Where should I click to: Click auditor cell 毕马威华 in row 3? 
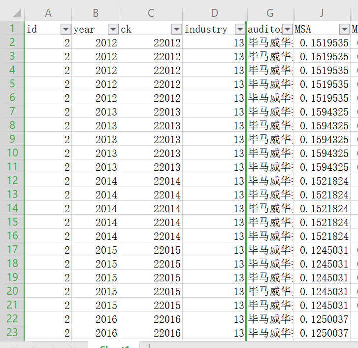pyautogui.click(x=270, y=56)
